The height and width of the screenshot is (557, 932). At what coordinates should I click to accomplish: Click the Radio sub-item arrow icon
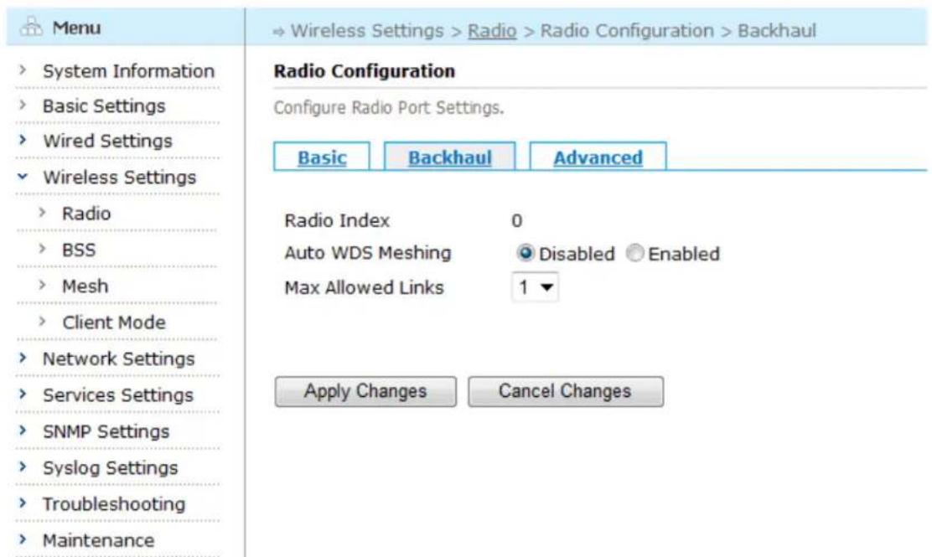[x=42, y=212]
